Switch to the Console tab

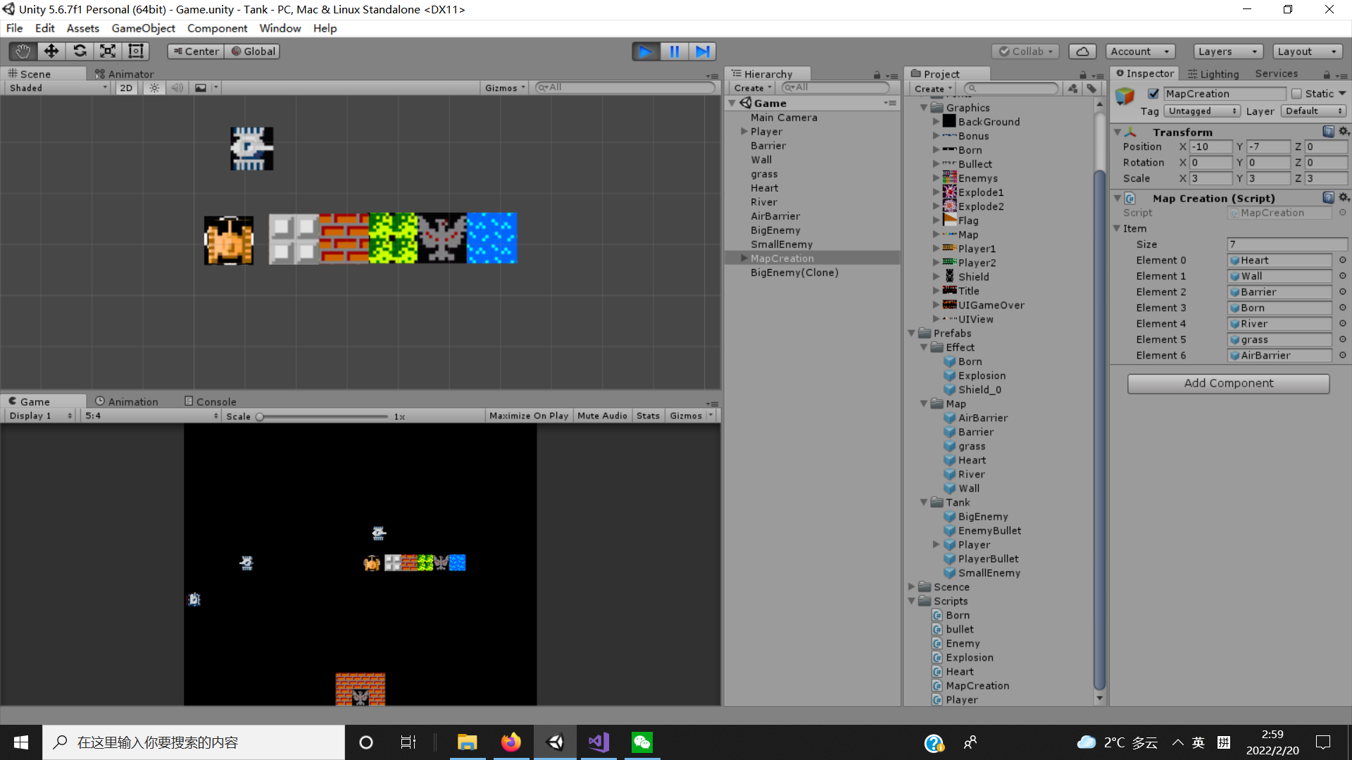(210, 401)
